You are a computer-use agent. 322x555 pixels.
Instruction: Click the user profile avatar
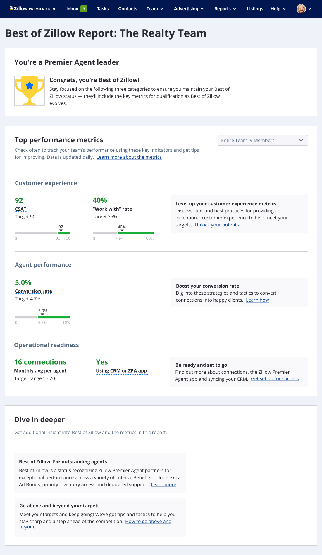(301, 9)
